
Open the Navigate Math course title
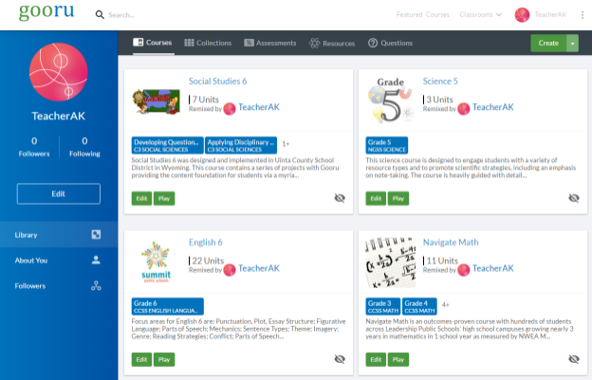[x=451, y=243]
